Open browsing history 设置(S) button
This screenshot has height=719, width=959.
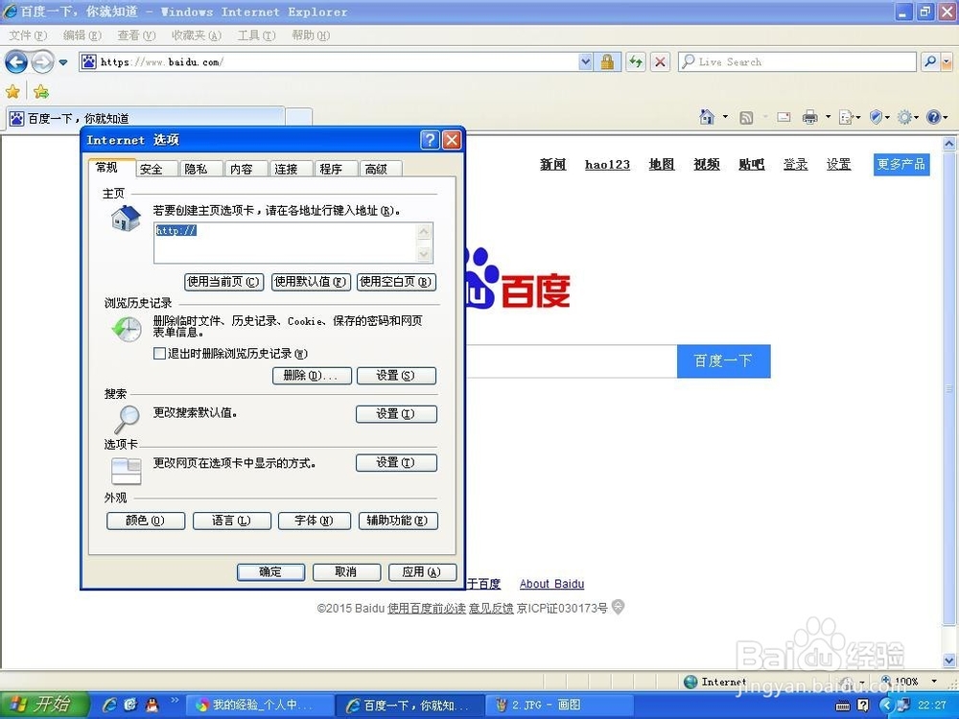pos(396,376)
